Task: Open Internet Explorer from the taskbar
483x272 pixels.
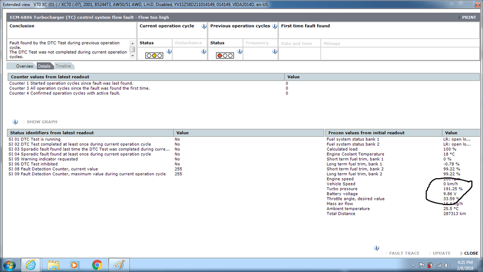Action: tap(31, 265)
